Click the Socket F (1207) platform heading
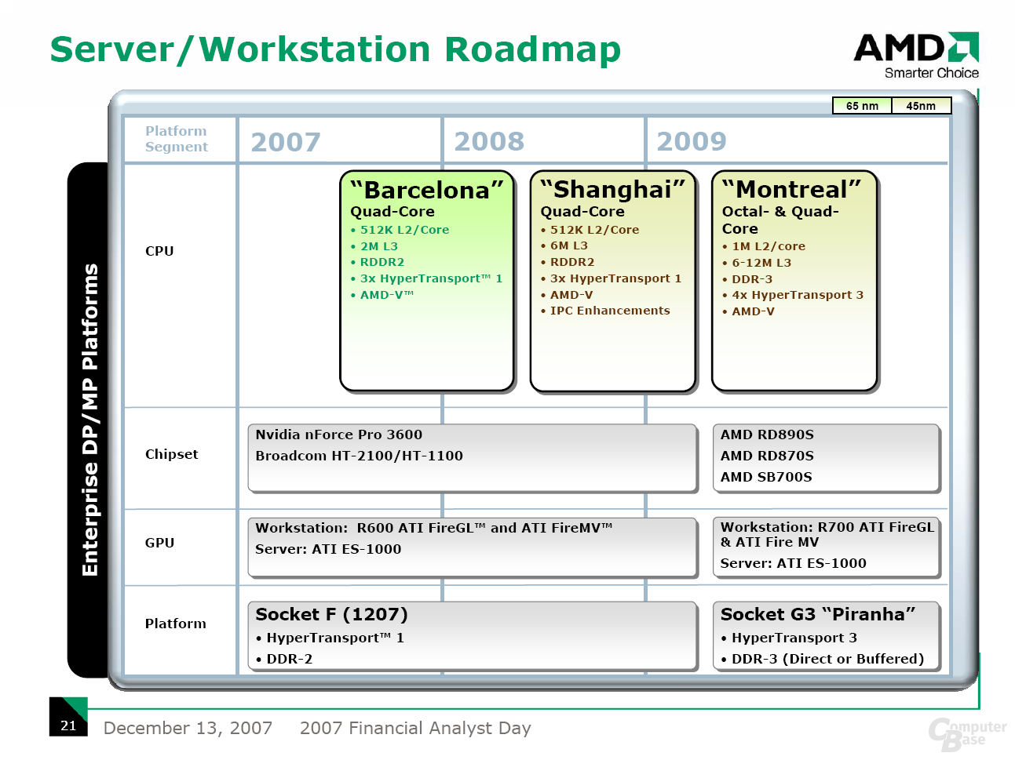The width and height of the screenshot is (1015, 760). click(x=331, y=614)
